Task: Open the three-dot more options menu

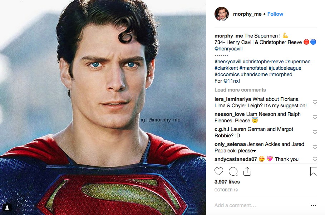Action: coord(313,206)
